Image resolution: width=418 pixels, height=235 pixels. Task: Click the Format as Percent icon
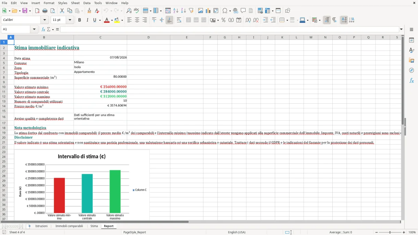point(224,20)
